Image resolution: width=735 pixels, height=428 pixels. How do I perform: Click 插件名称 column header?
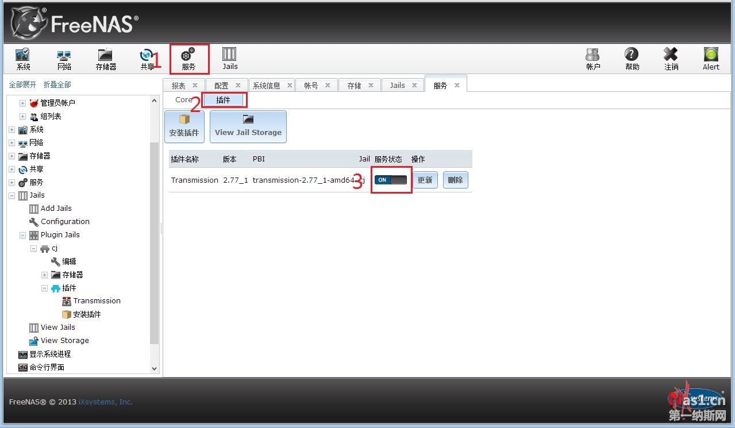184,159
